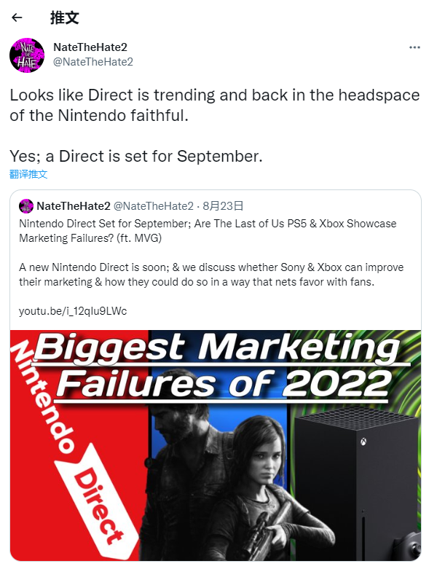Open the @NateTheHate2 handle under author name
Viewport: 429px width, 569px height.
(93, 62)
